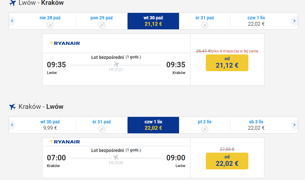
Task: Click no-flight icon under pt 2 lis
Action: pyautogui.click(x=205, y=129)
